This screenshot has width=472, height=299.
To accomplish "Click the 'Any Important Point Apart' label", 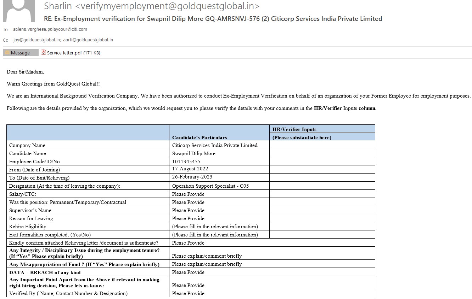I will coord(84,282).
